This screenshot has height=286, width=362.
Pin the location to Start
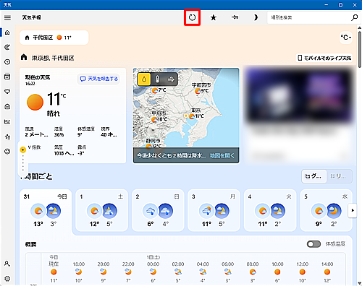[x=235, y=17]
